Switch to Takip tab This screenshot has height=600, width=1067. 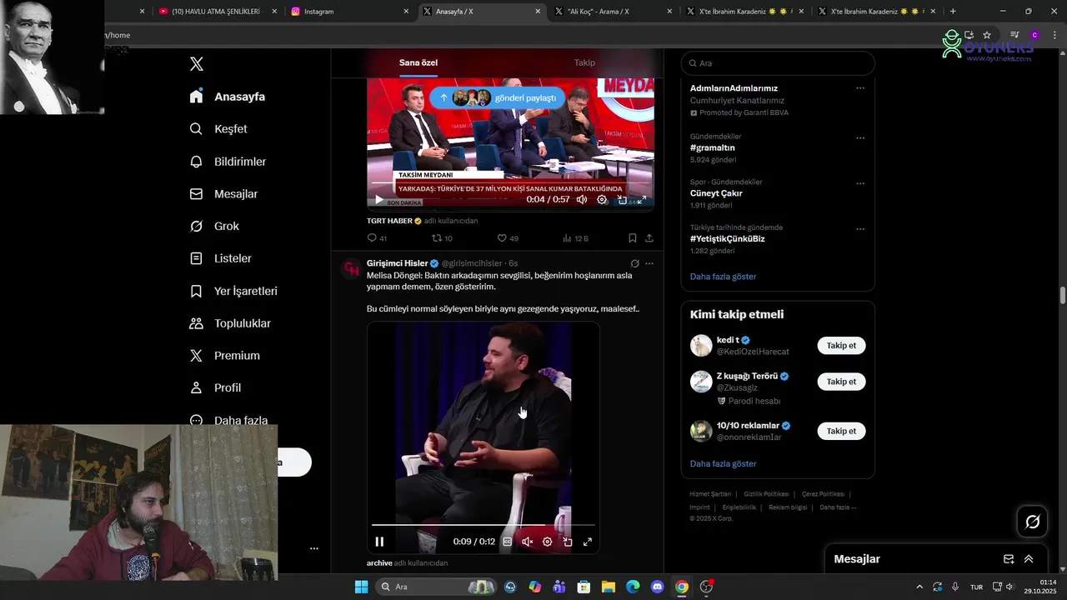(x=584, y=62)
